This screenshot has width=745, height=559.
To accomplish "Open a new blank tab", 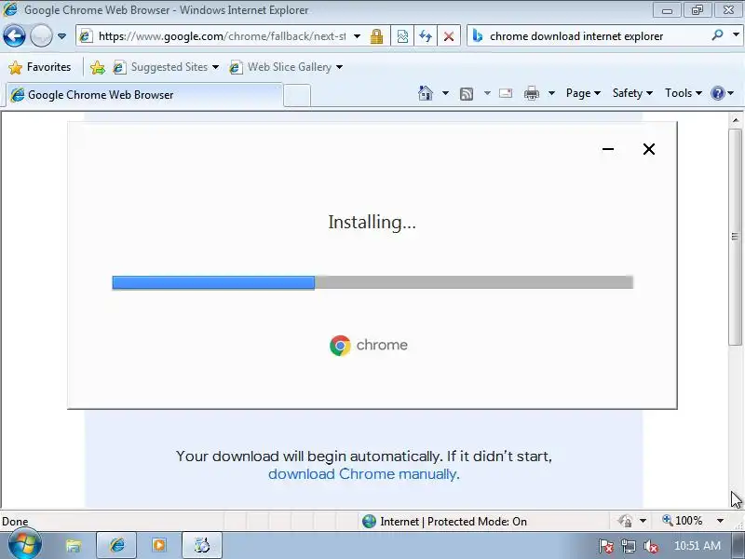I will 297,96.
